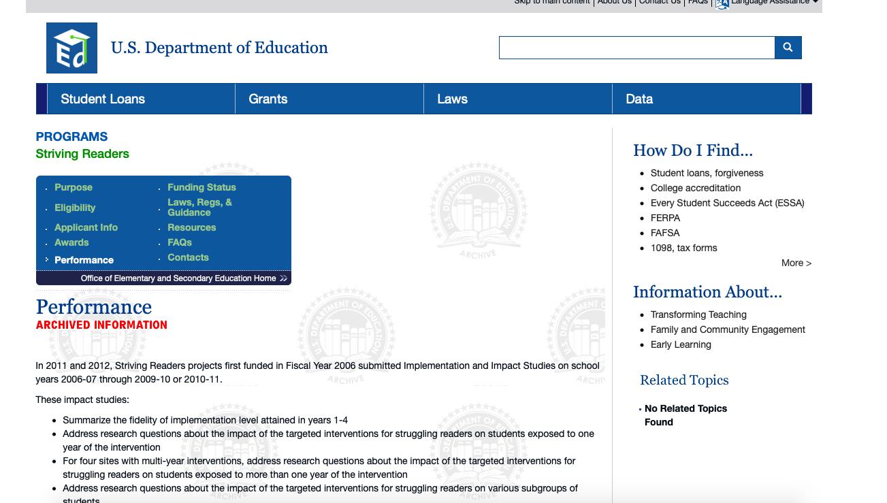Open the Laws menu
The height and width of the screenshot is (503, 887).
tap(453, 99)
